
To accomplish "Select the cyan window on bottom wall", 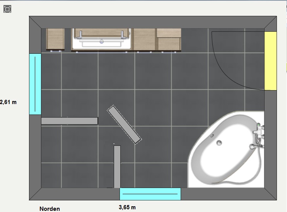I will 150,193.
